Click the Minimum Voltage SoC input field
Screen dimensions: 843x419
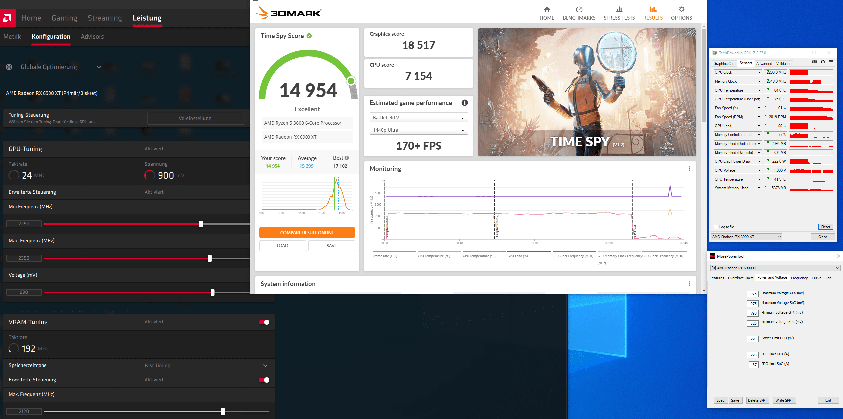tap(753, 323)
